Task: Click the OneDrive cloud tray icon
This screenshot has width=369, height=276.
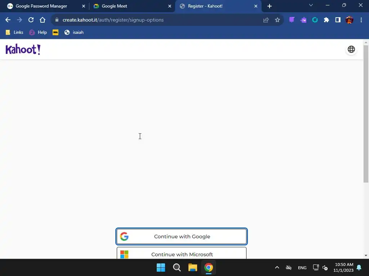Action: click(x=289, y=267)
